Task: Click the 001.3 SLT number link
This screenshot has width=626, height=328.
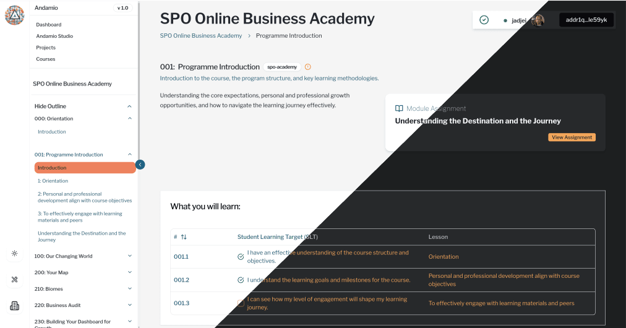Action: click(182, 303)
